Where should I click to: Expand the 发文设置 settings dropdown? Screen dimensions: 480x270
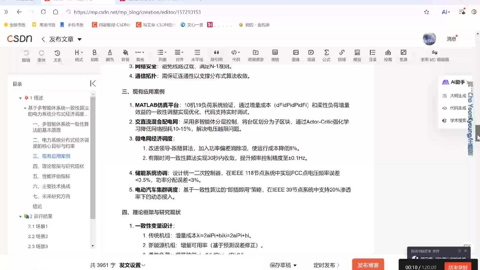click(132, 265)
